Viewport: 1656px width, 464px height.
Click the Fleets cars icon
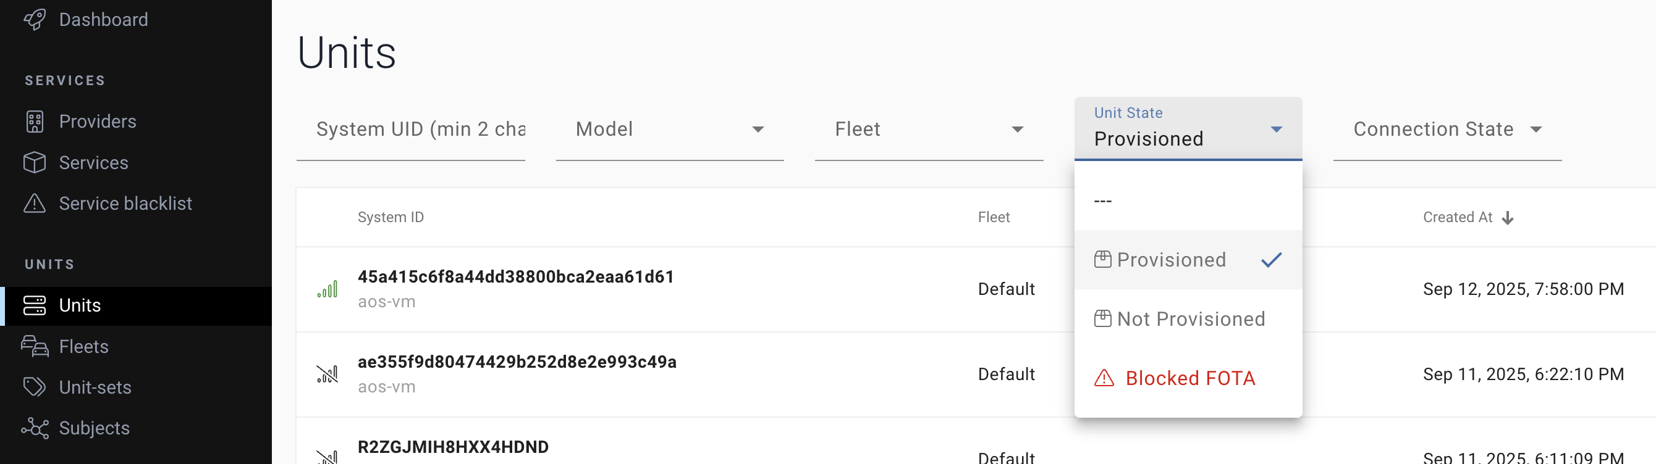tap(35, 347)
